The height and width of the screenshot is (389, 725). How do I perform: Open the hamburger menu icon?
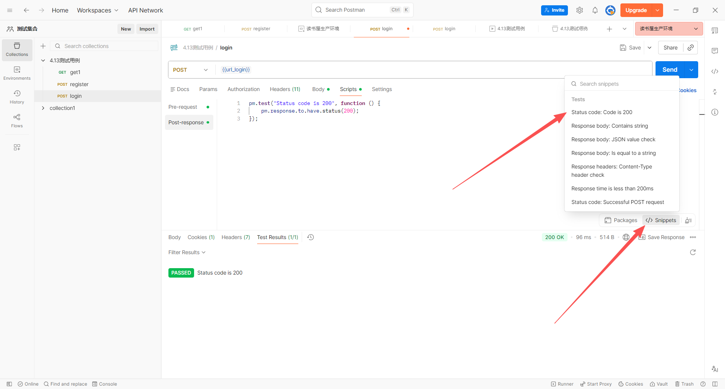[x=10, y=10]
